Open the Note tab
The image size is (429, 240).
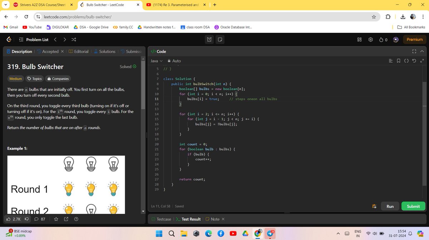pyautogui.click(x=212, y=219)
